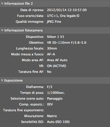The width and height of the screenshot is (110, 127).
Task: Collapse the Informazioni file 2 section
Action: [x=2, y=4]
